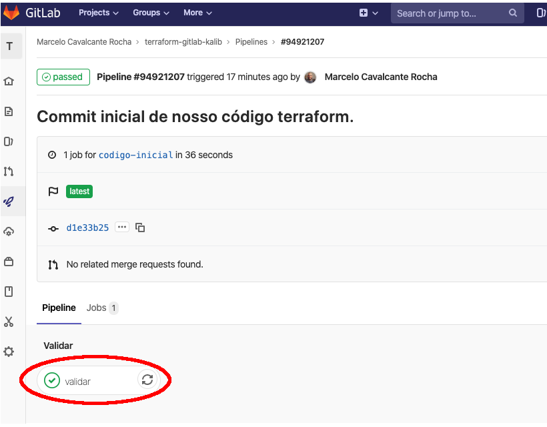Screen dimensions: 547x427
Task: Open Snippets using the scissors sidebar icon
Action: point(9,322)
